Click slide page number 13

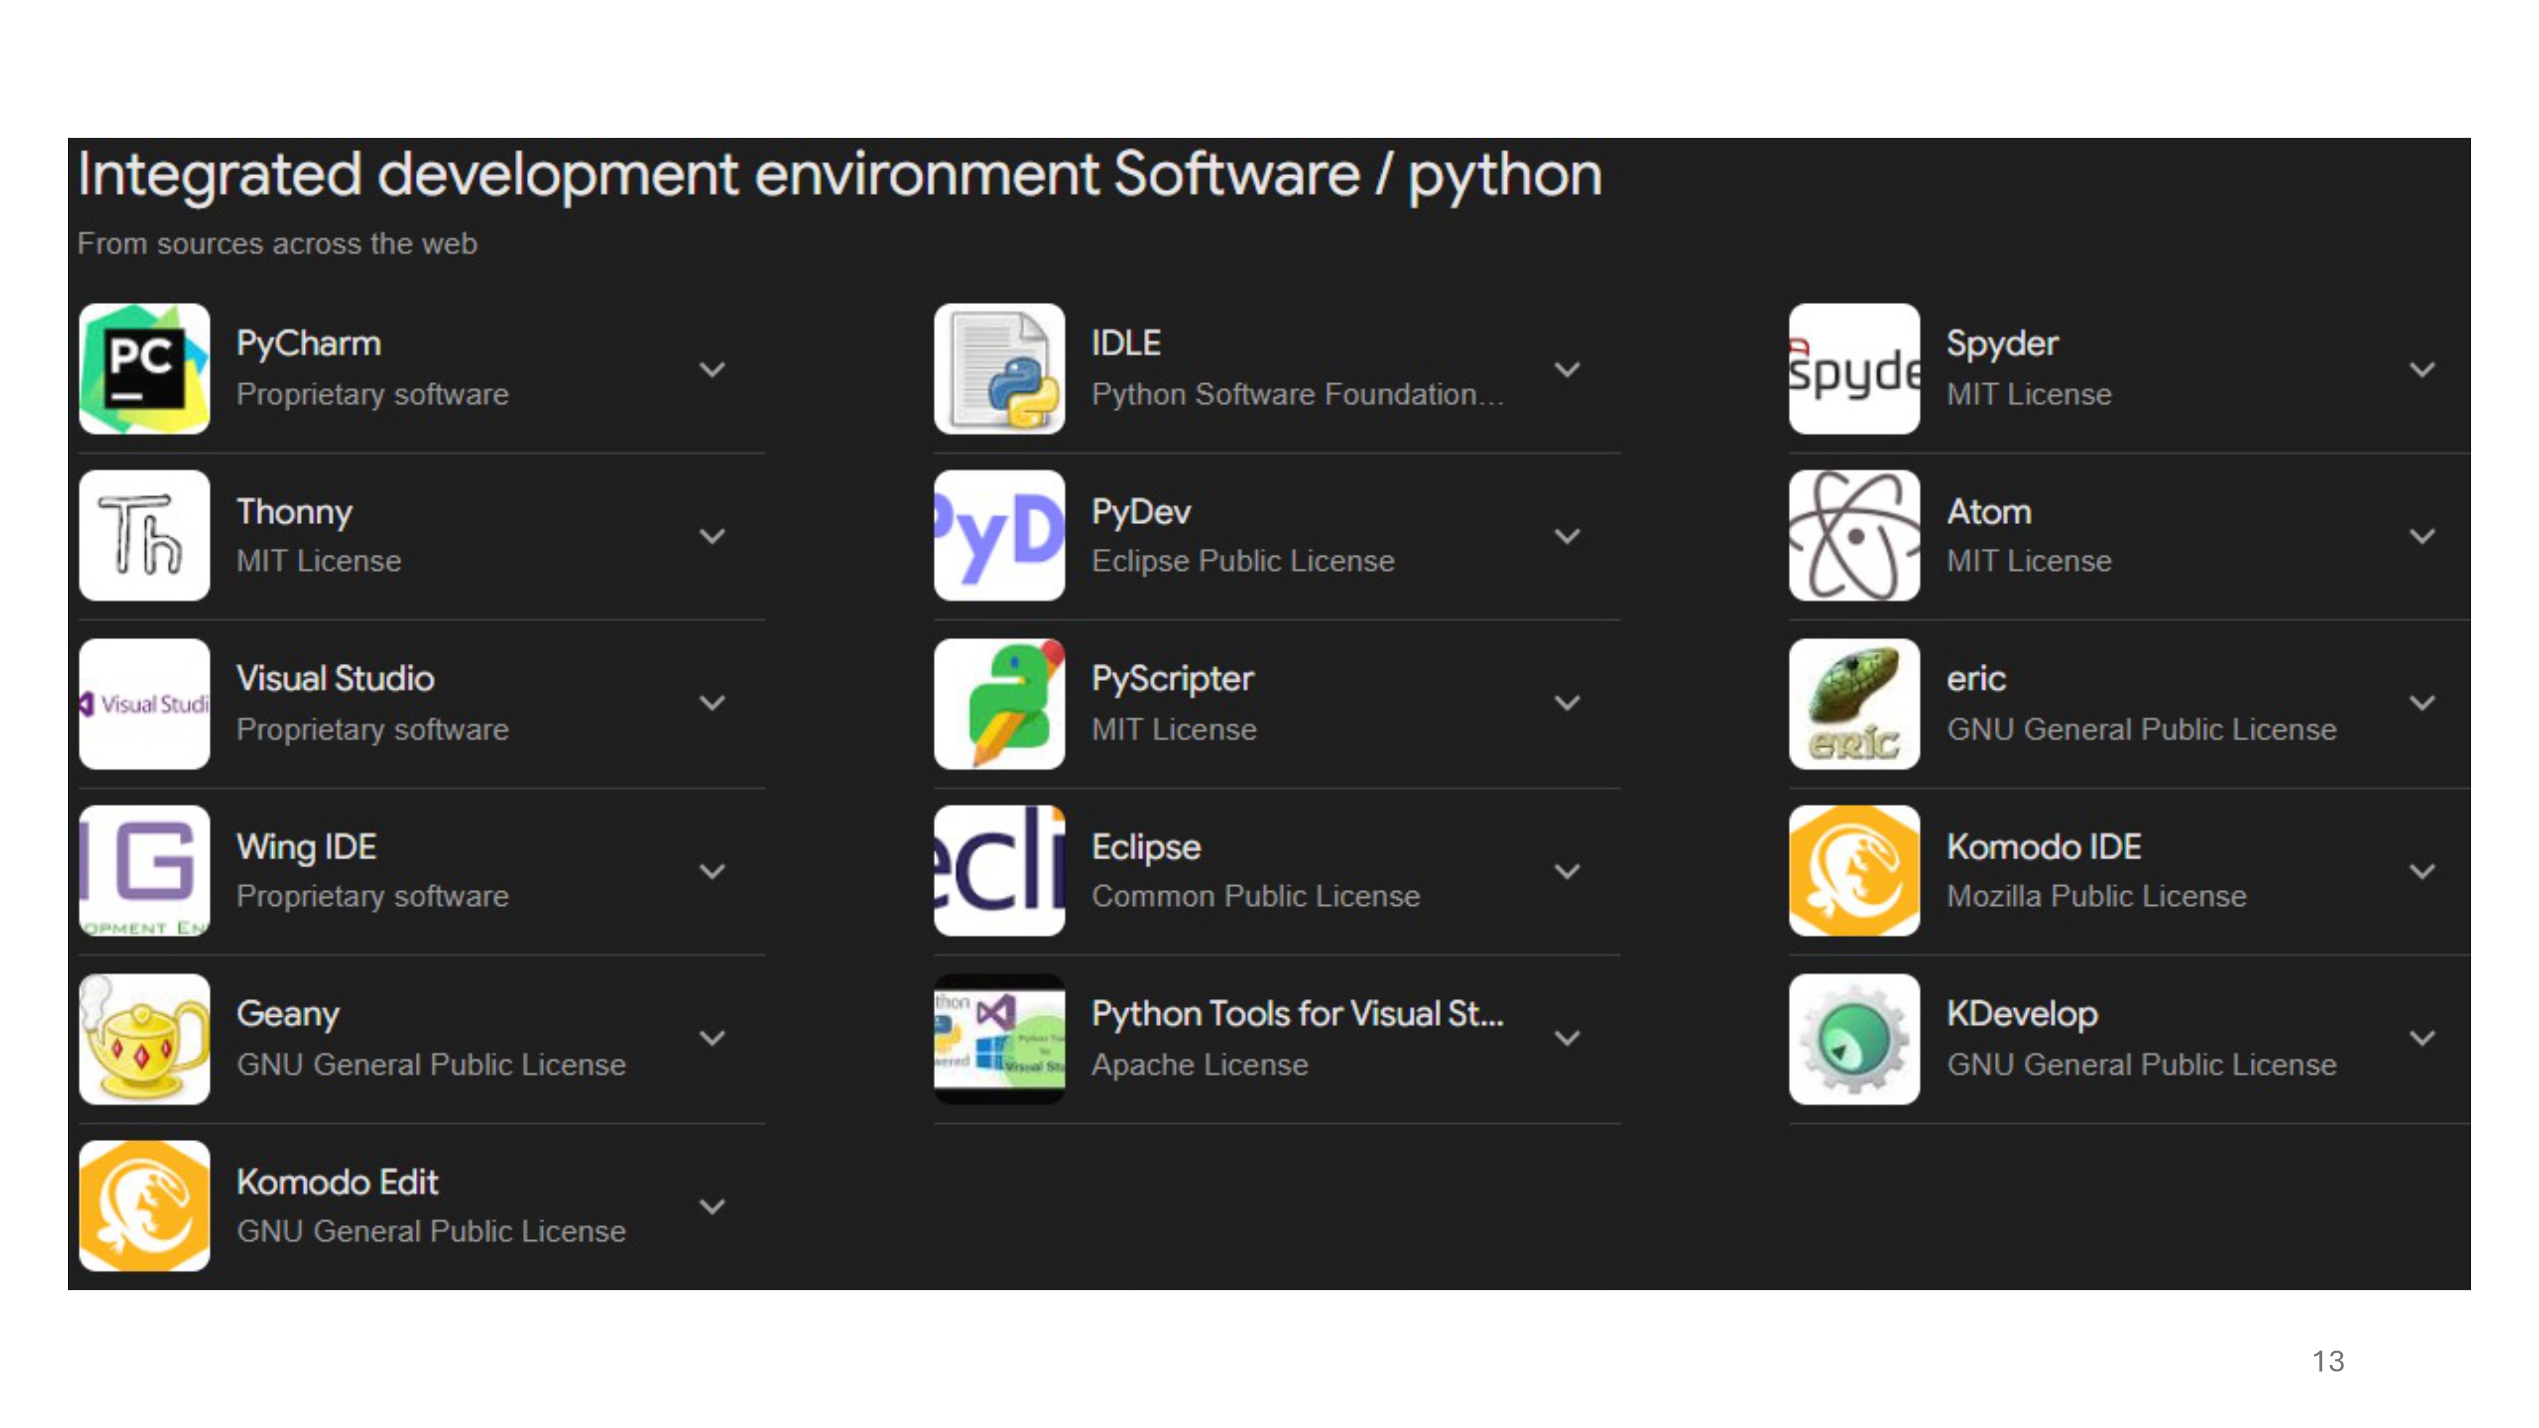[x=2328, y=1361]
